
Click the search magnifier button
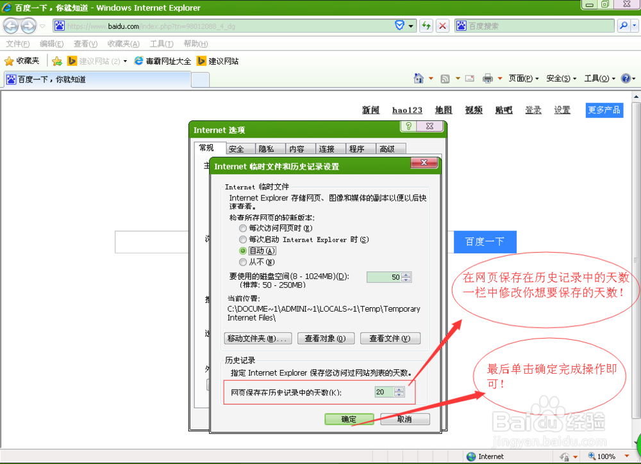(x=624, y=26)
